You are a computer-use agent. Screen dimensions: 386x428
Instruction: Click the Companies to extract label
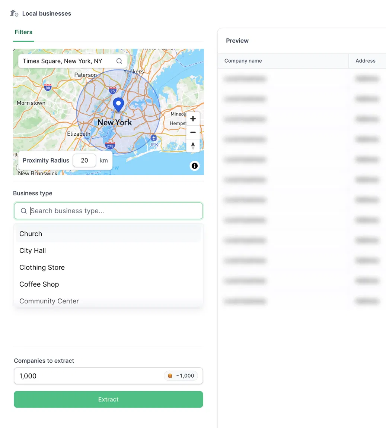44,361
